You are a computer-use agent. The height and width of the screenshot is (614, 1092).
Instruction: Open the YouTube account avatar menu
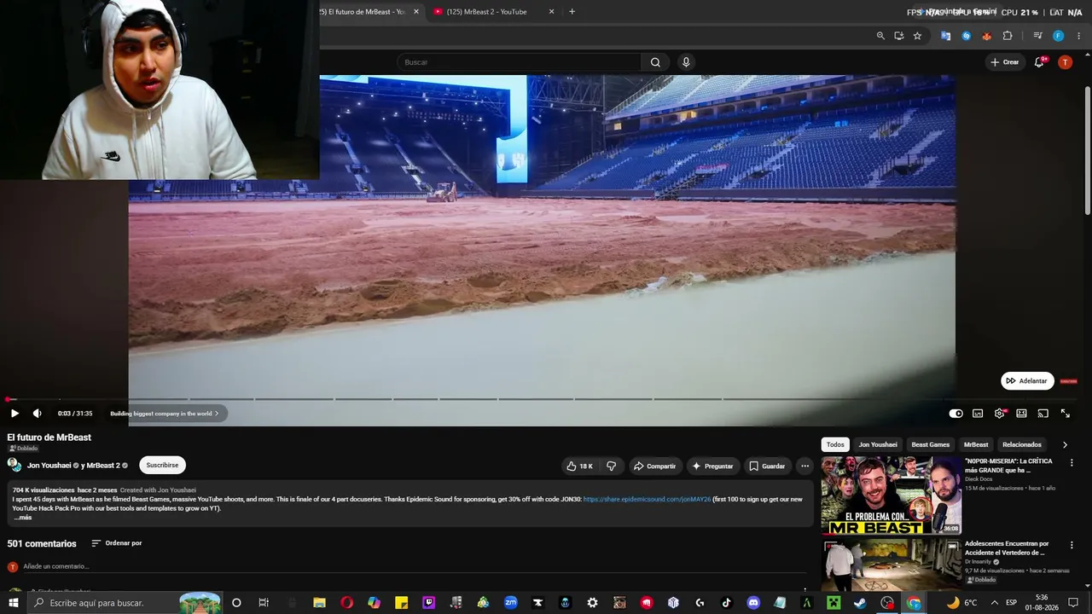coord(1065,62)
